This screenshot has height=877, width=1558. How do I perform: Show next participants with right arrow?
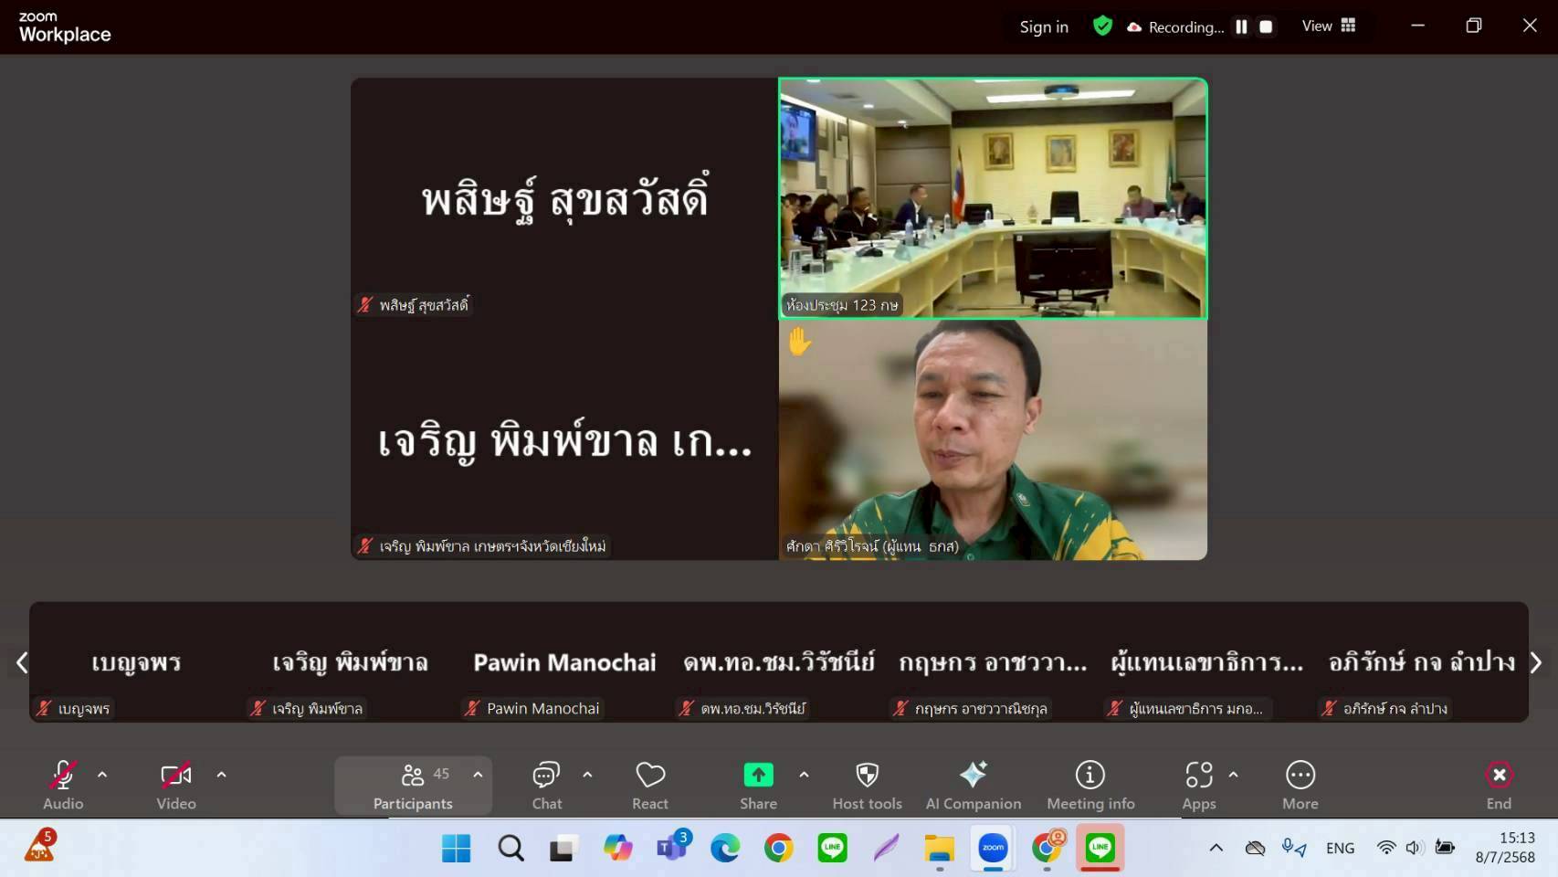click(1535, 662)
